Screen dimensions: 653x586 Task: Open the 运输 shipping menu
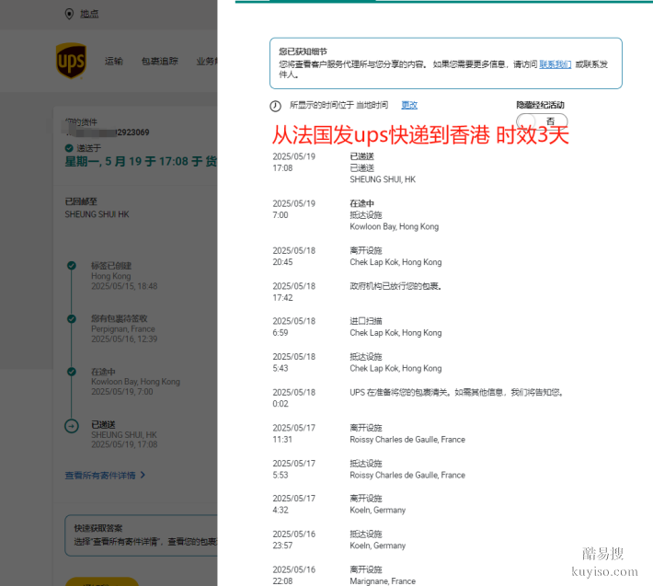pos(114,62)
